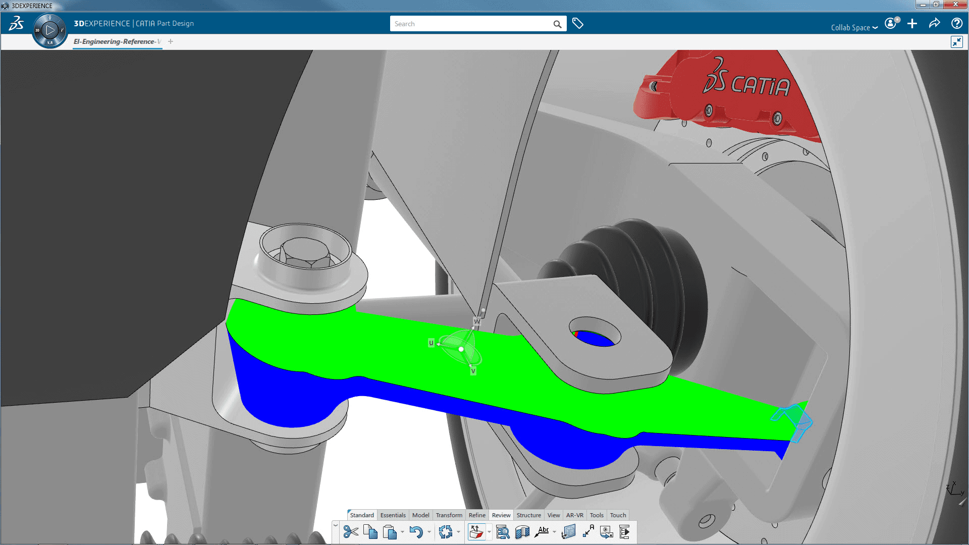Screen dimensions: 969x545
Task: Click the green section cut surface
Action: pyautogui.click(x=404, y=353)
